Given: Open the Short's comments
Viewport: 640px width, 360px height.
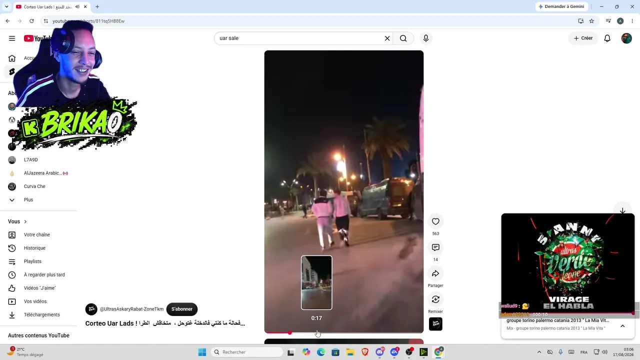Looking at the screenshot, I should pos(435,247).
